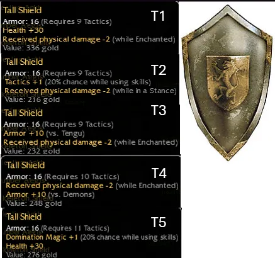Click Requires 10 Tactics armor line
275x258 pixels.
(x=62, y=177)
